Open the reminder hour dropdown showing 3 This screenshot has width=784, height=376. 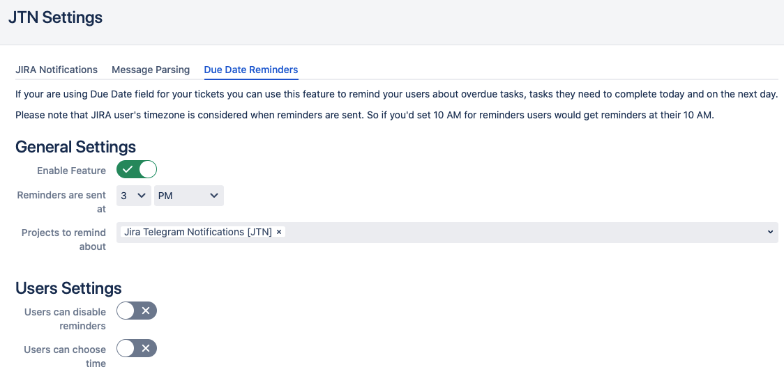[x=133, y=196]
